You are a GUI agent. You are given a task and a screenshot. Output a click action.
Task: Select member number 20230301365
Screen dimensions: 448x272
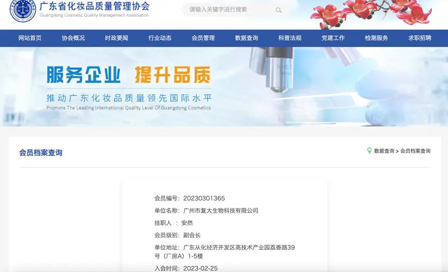[x=204, y=198]
